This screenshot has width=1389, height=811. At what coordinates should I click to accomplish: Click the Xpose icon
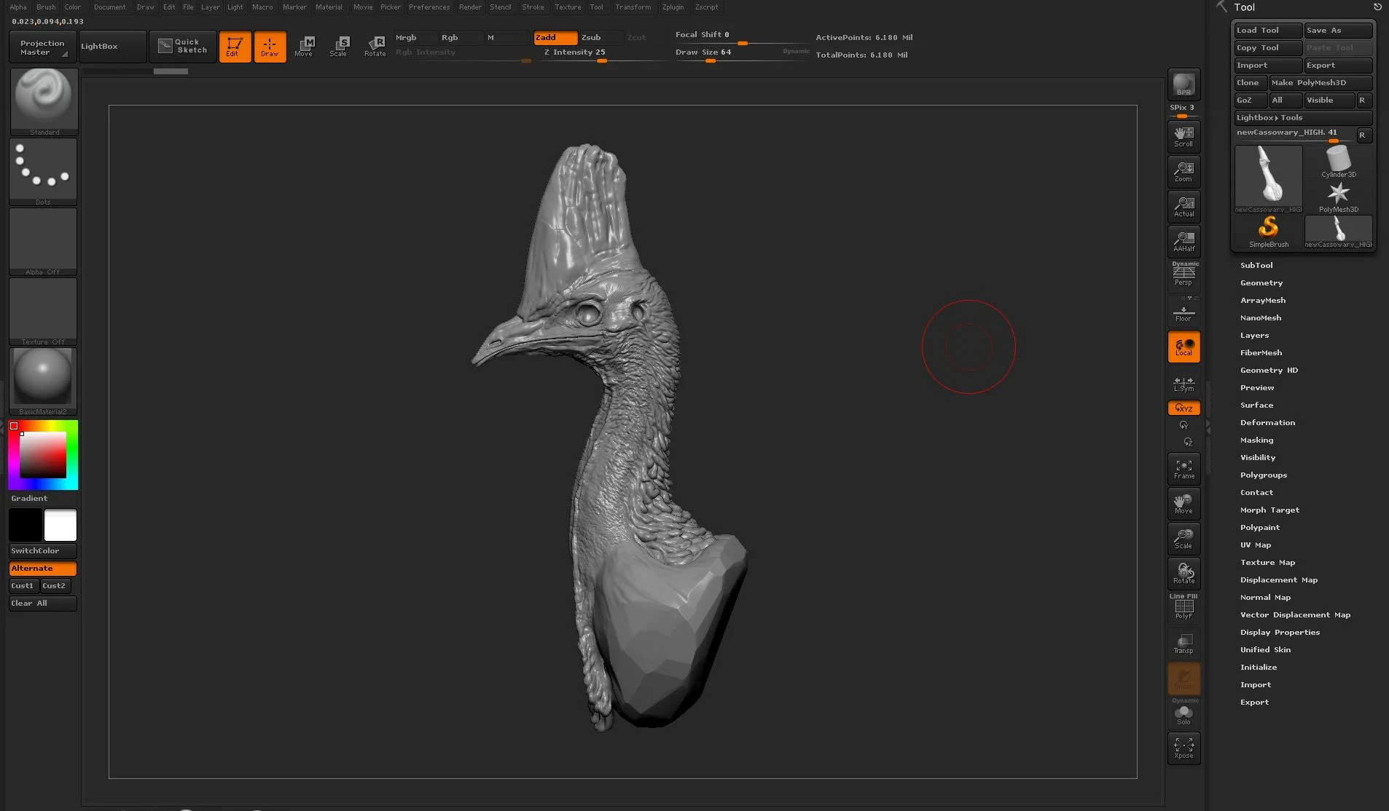click(x=1183, y=748)
